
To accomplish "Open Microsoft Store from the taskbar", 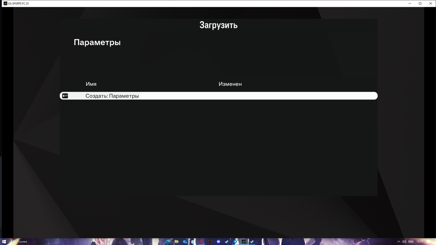I will 193,242.
